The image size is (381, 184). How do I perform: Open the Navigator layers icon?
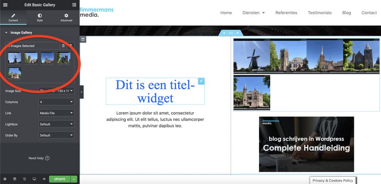[x=14, y=179]
